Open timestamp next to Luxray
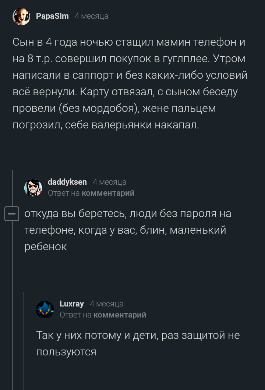This screenshot has width=265, height=390. (x=106, y=304)
